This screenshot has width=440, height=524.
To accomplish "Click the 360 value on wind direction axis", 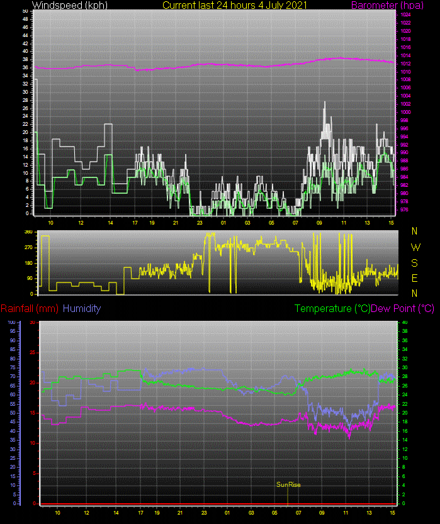I will 28,232.
